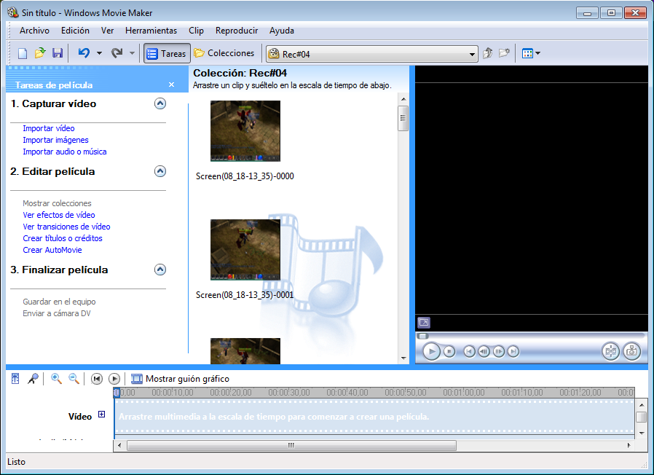Click the Importar vídeo link
654x475 pixels.
(x=48, y=128)
